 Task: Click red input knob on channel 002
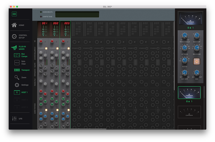coord(52,41)
